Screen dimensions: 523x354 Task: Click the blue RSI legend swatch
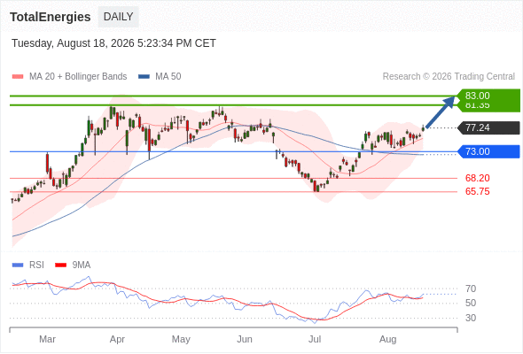click(x=18, y=265)
